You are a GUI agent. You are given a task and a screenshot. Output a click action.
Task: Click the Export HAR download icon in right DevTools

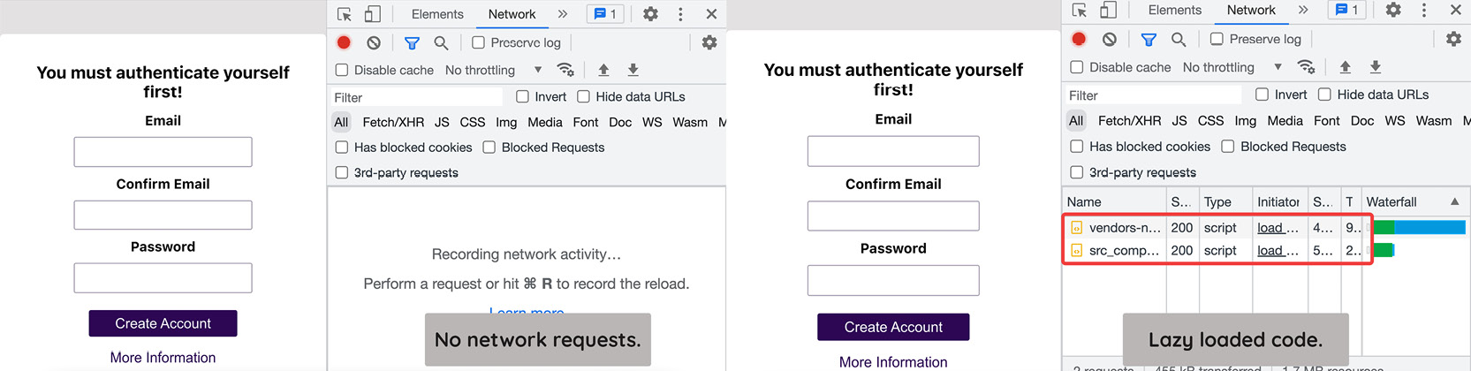point(1375,67)
